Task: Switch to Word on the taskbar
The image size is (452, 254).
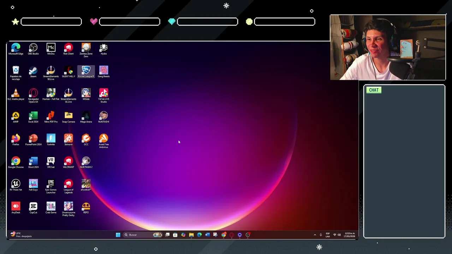Action: coord(207,235)
